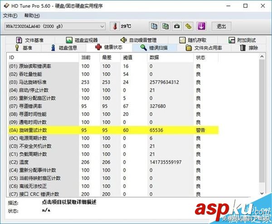Select row (C6) 离线无法校正

click(113, 186)
